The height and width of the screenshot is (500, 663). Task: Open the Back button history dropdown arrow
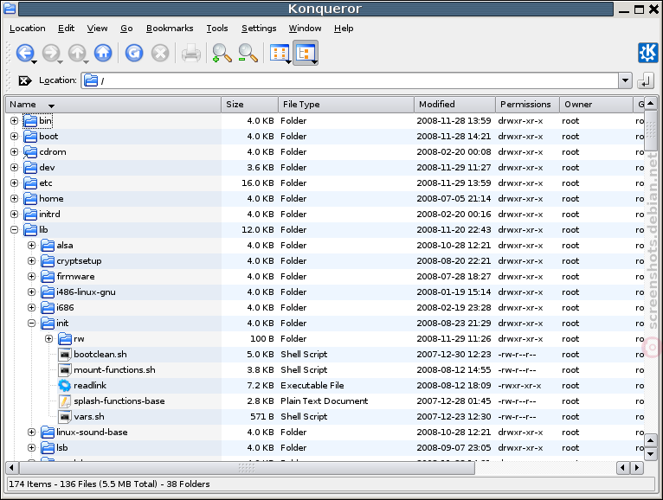(x=35, y=62)
